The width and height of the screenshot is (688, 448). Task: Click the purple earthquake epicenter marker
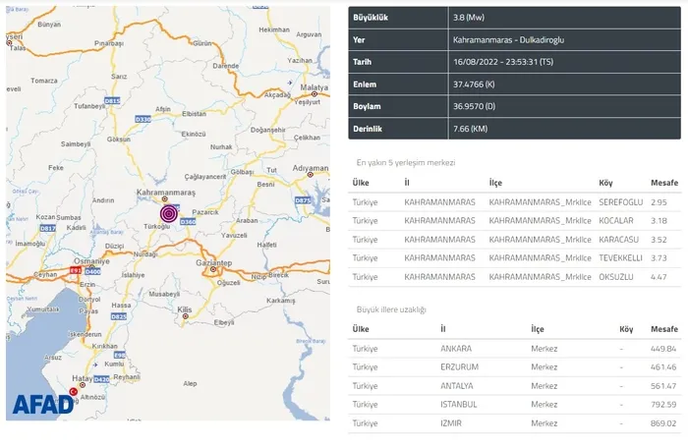pos(169,214)
